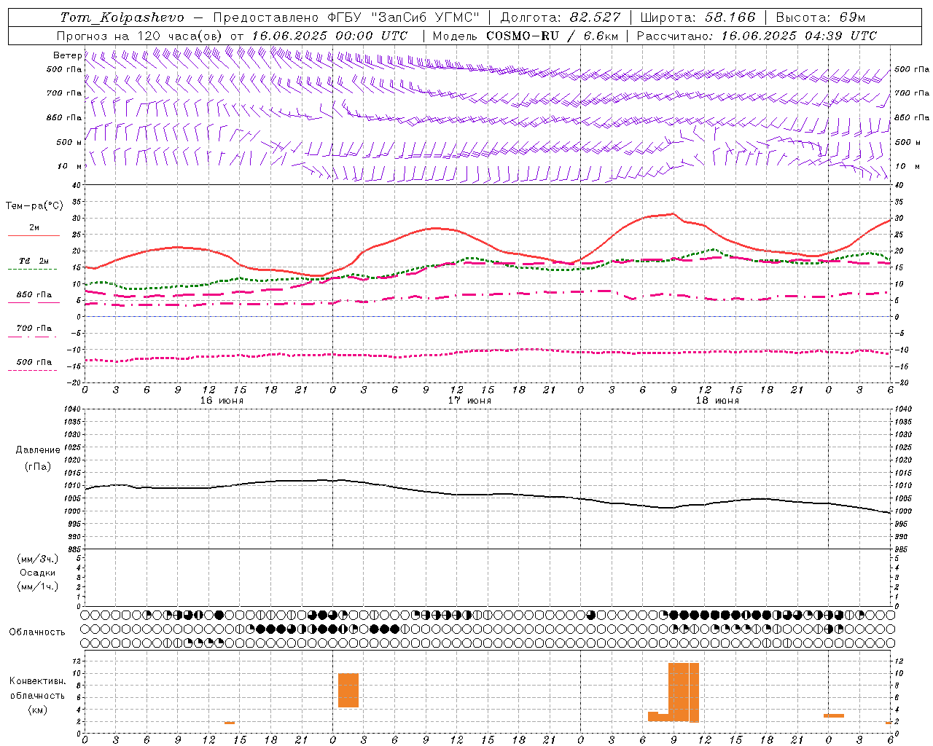Click the orange convective bar at 17 июня 00–03
This screenshot has width=933, height=746.
tap(348, 690)
